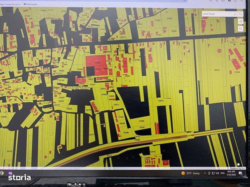250x187 pixels.
Task: Click the volume speaker icon in tray
Action: point(217,173)
